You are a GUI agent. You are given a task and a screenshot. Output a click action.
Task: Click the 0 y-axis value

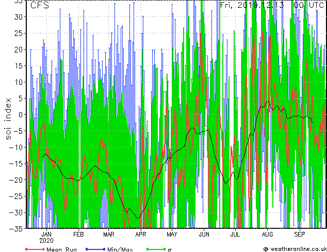point(21,115)
